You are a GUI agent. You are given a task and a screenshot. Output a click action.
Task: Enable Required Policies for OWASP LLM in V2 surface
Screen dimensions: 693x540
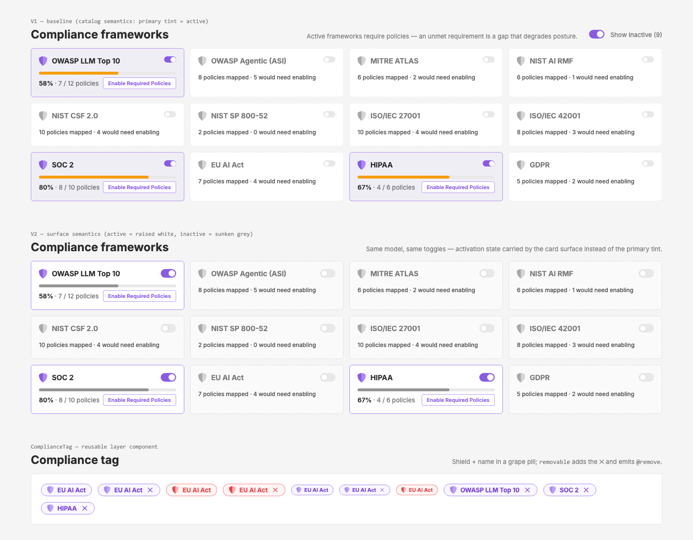[140, 296]
